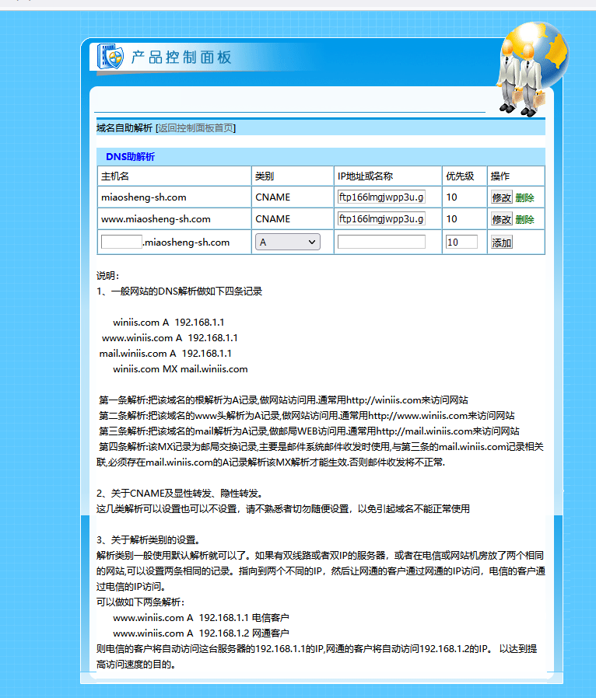The height and width of the screenshot is (698, 596).
Task: Click the priority field in the new record row
Action: pos(461,243)
